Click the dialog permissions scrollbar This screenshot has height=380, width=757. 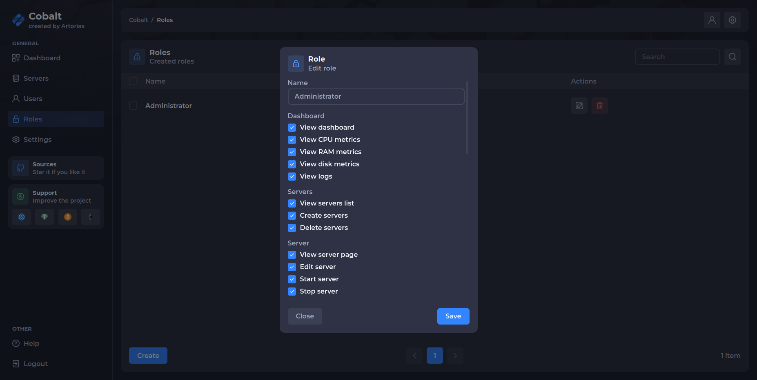[467, 117]
